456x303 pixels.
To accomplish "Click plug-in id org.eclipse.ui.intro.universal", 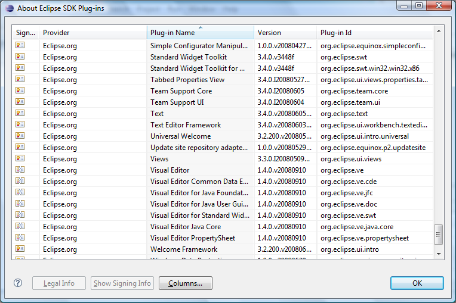I will 365,136.
